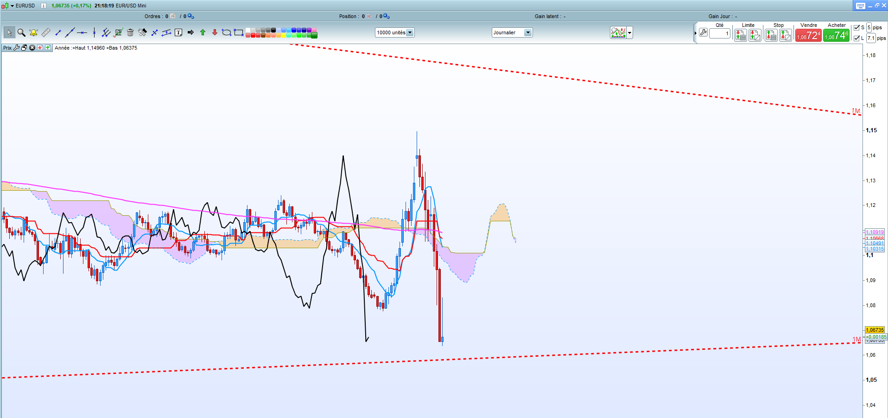888x418 pixels.
Task: Choose the short segment drawing tool
Action: pyautogui.click(x=58, y=32)
